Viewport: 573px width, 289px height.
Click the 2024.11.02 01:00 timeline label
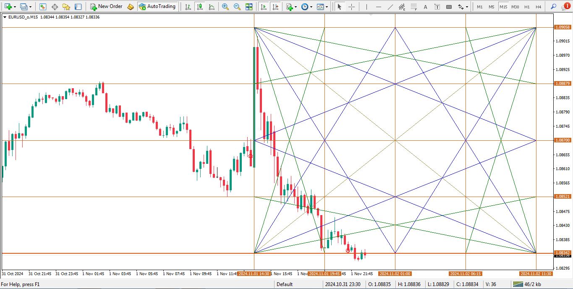395,273
